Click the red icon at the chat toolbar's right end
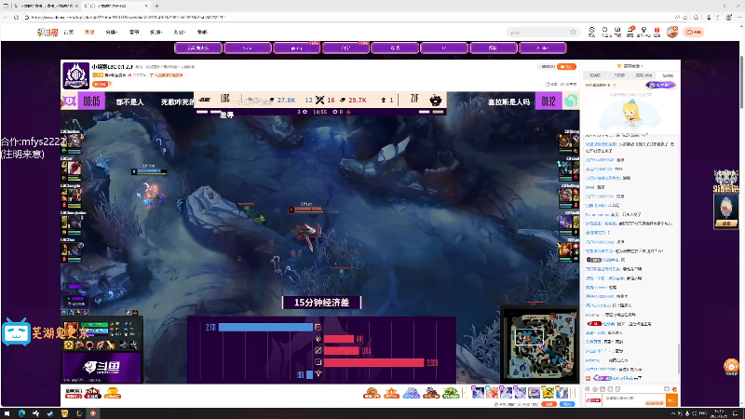 click(x=673, y=389)
